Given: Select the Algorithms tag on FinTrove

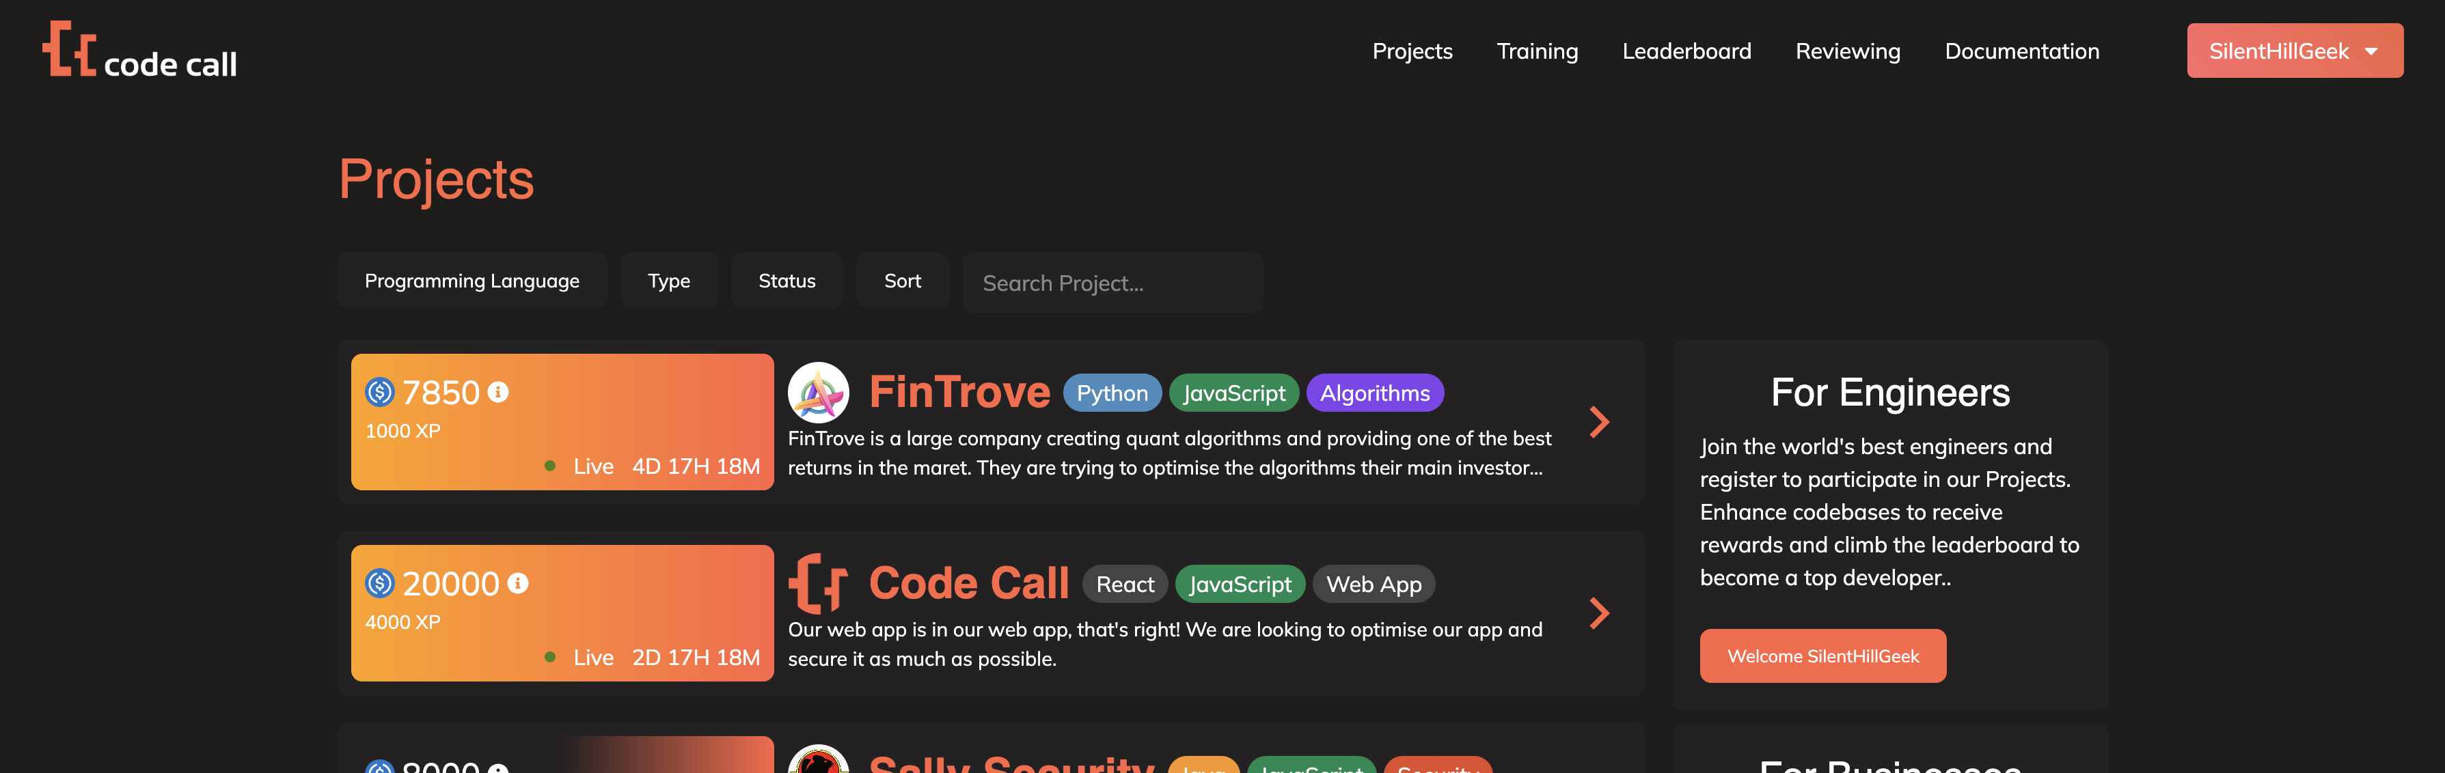Looking at the screenshot, I should [1374, 393].
